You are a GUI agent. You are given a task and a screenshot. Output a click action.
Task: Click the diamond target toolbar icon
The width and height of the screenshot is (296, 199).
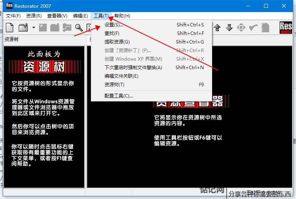click(x=241, y=28)
